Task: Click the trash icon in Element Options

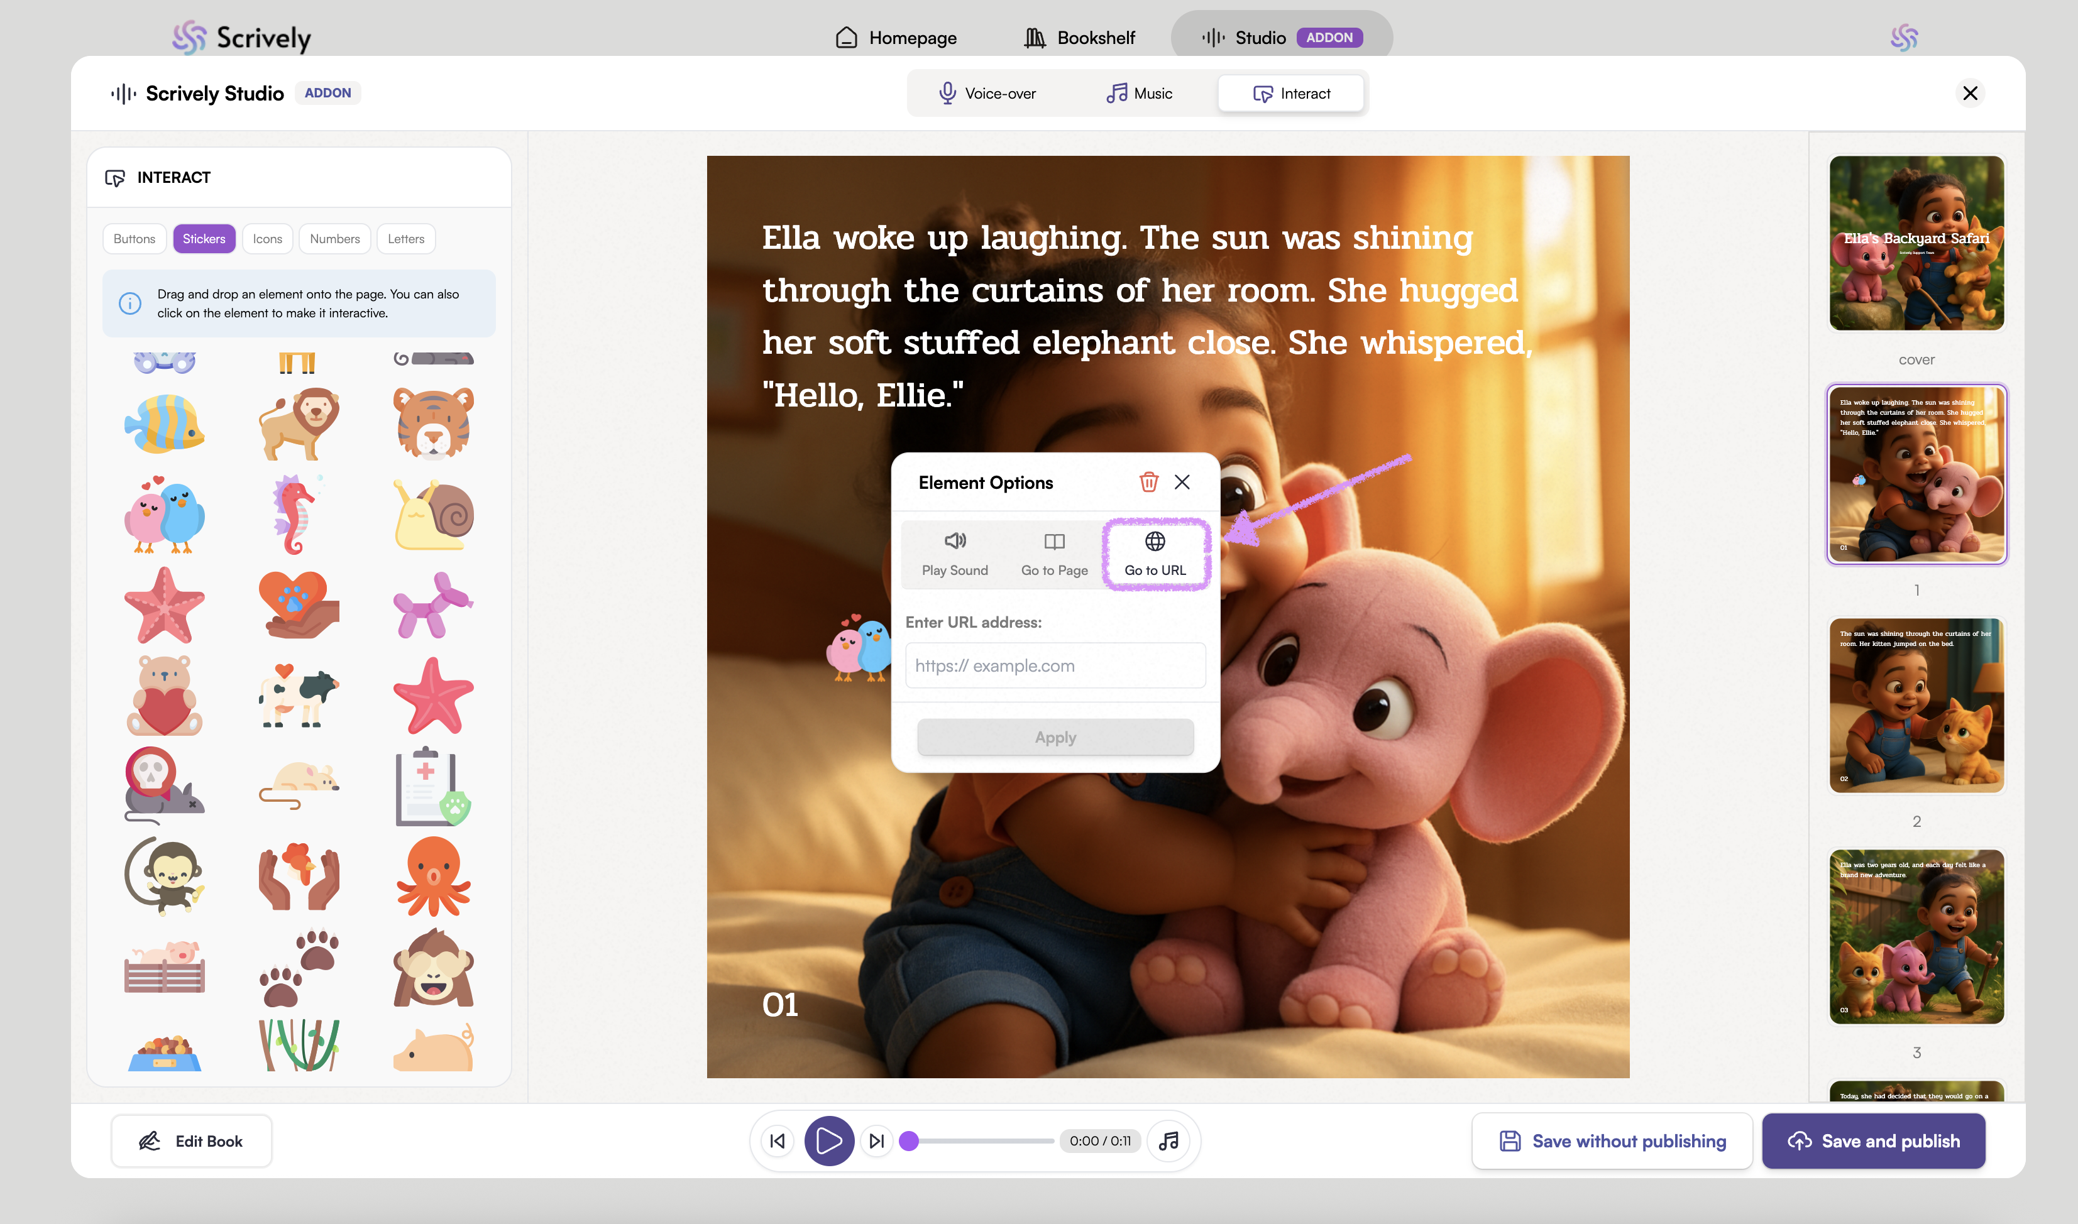Action: (1148, 482)
